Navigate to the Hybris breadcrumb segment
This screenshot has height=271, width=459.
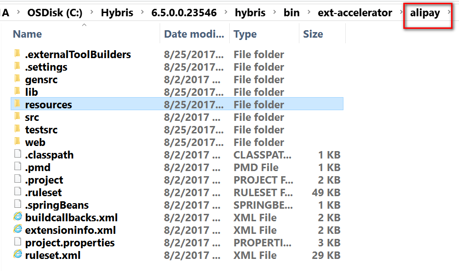[117, 13]
